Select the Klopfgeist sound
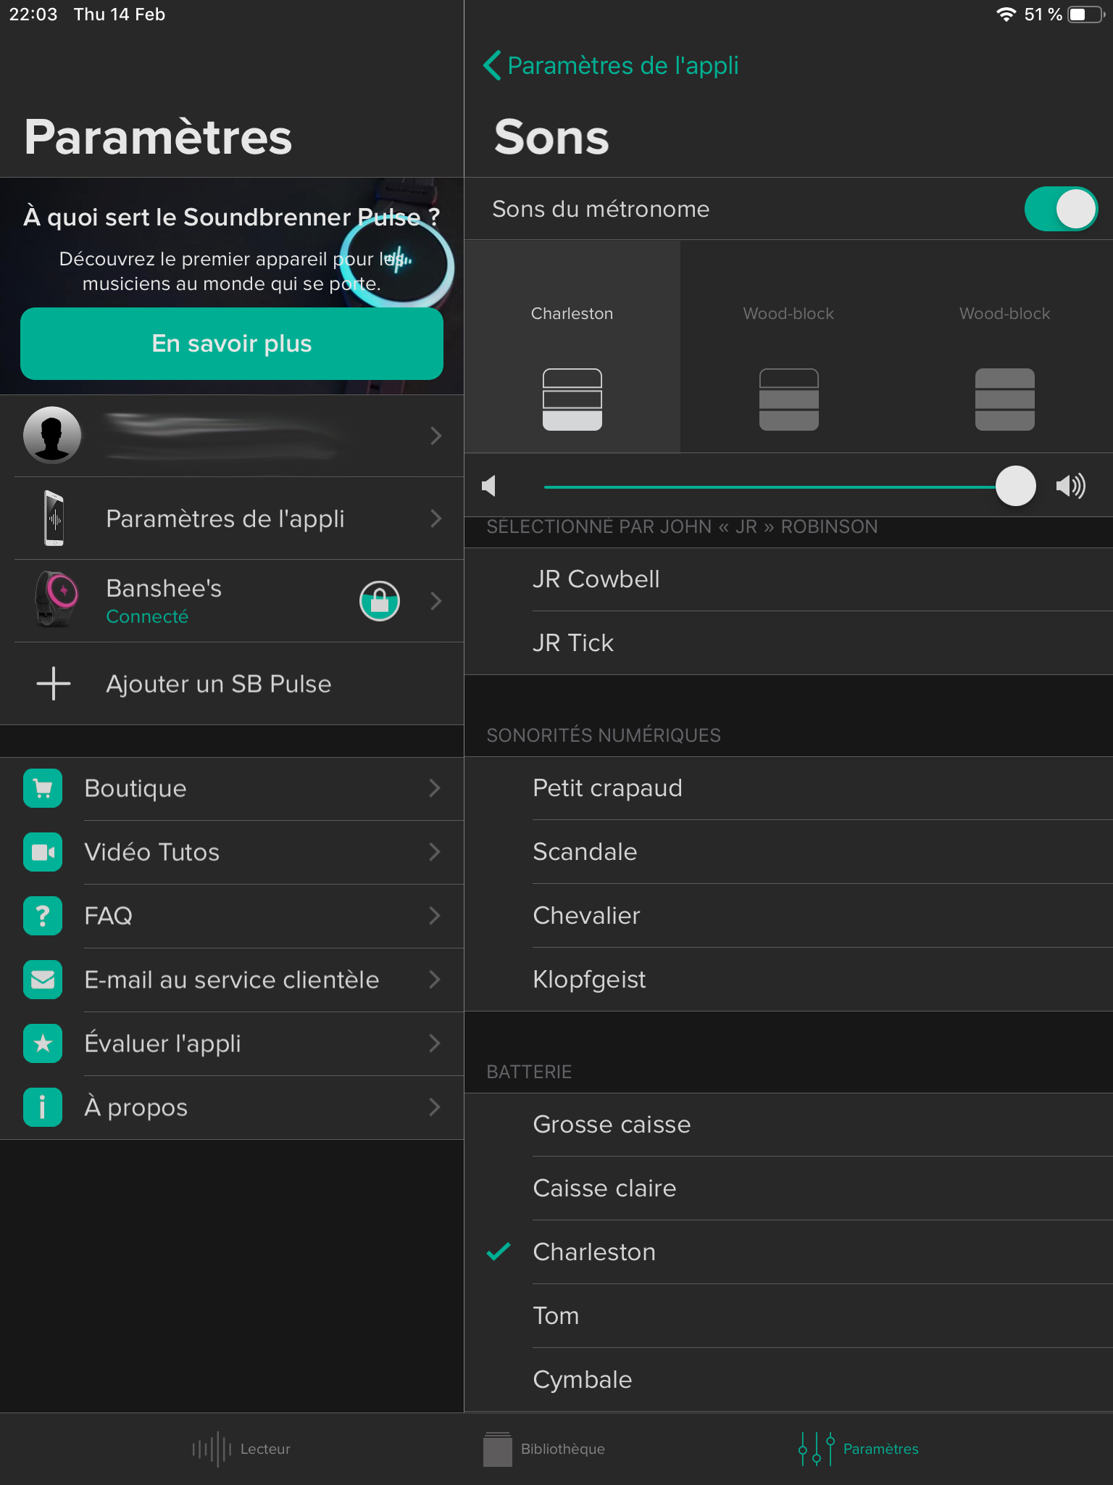The width and height of the screenshot is (1113, 1485). pos(788,980)
